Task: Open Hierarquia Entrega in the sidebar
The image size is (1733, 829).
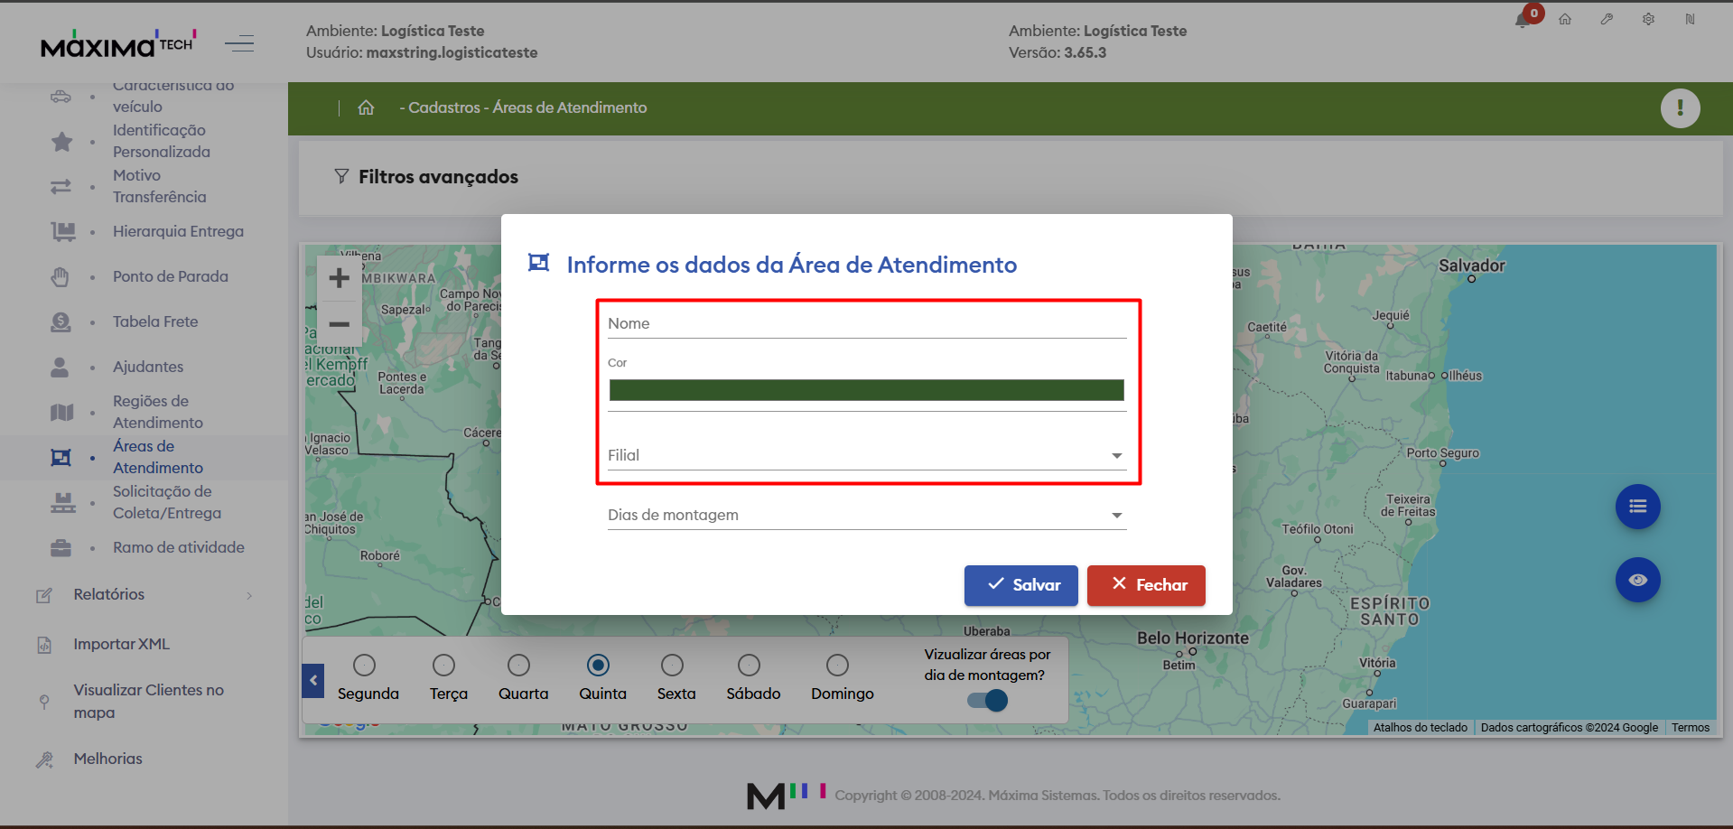Action: tap(178, 231)
